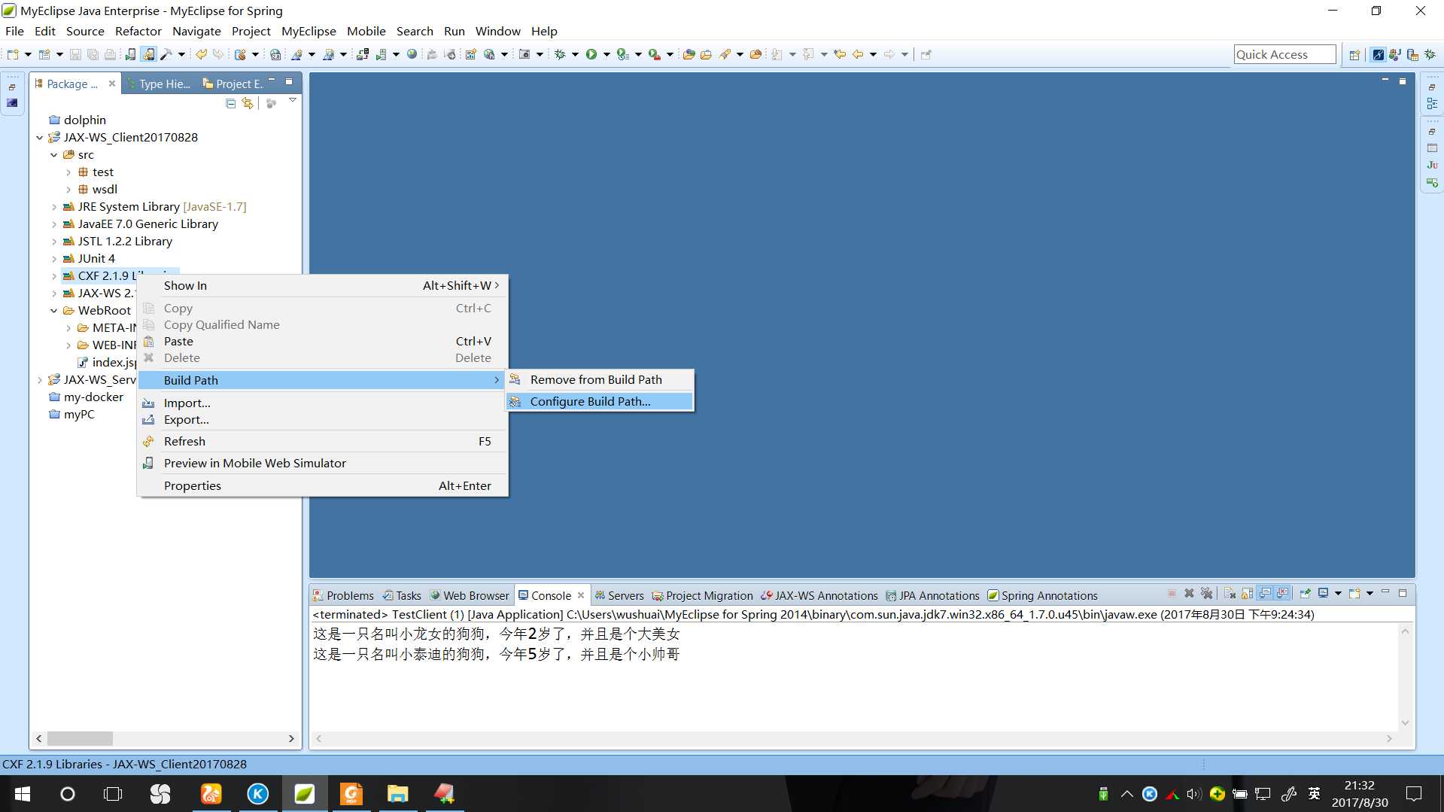Viewport: 1444px width, 812px height.
Task: Expand JavaEE 7.0 Generic Library node
Action: tap(54, 224)
